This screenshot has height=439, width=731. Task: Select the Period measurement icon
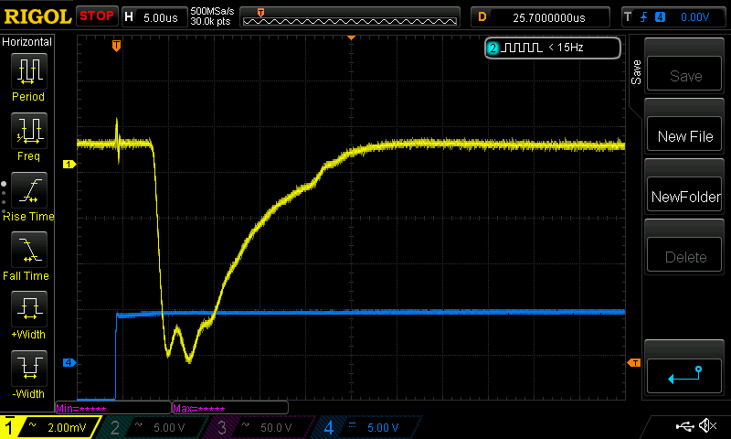(29, 71)
